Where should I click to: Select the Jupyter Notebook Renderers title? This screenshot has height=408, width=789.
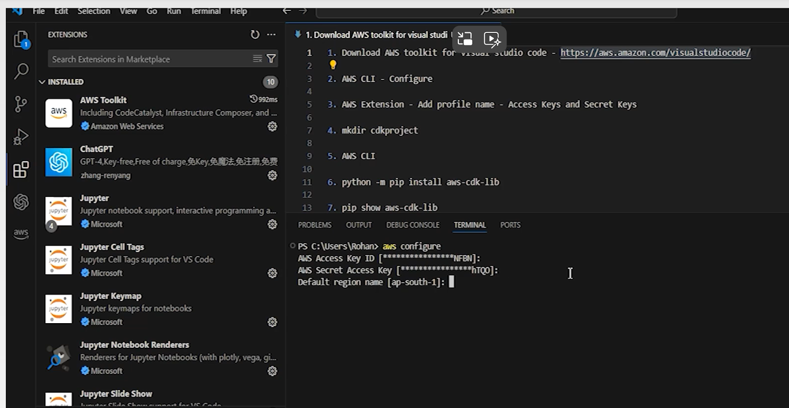point(135,345)
